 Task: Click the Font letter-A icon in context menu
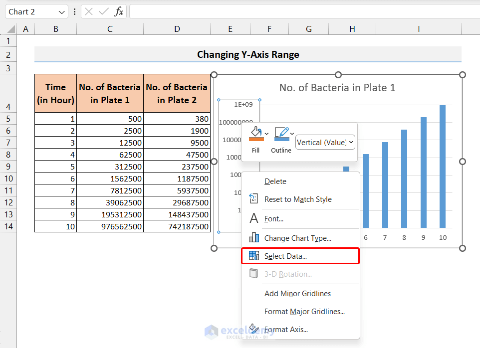click(254, 219)
